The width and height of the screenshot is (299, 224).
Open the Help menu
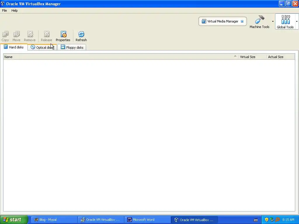15,10
